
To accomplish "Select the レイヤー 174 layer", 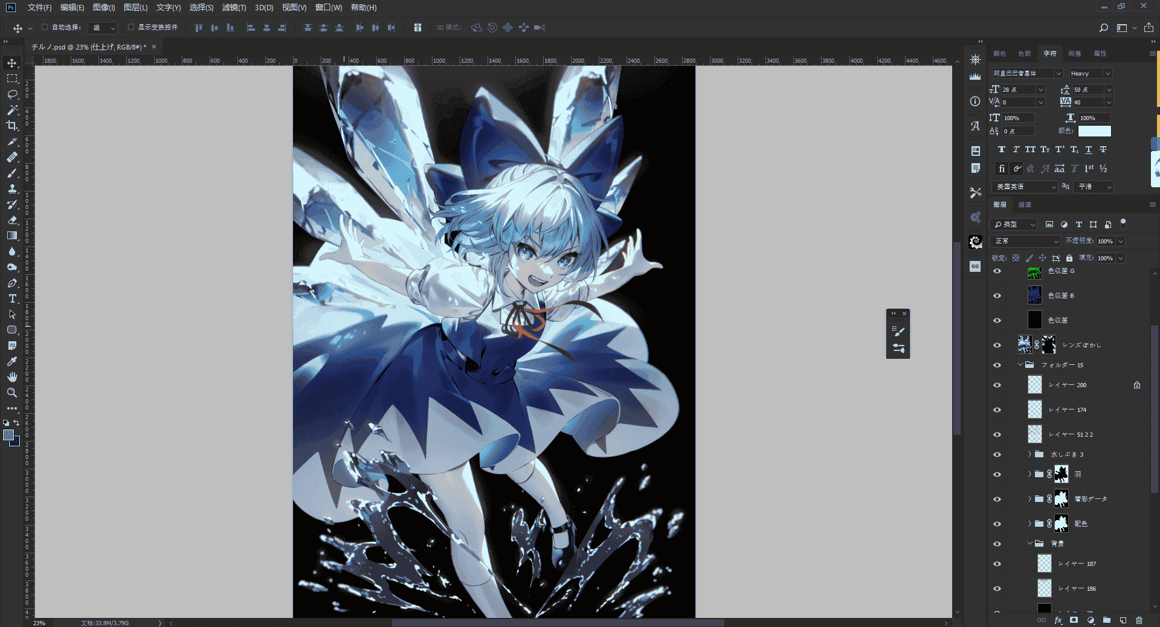I will tap(1073, 410).
